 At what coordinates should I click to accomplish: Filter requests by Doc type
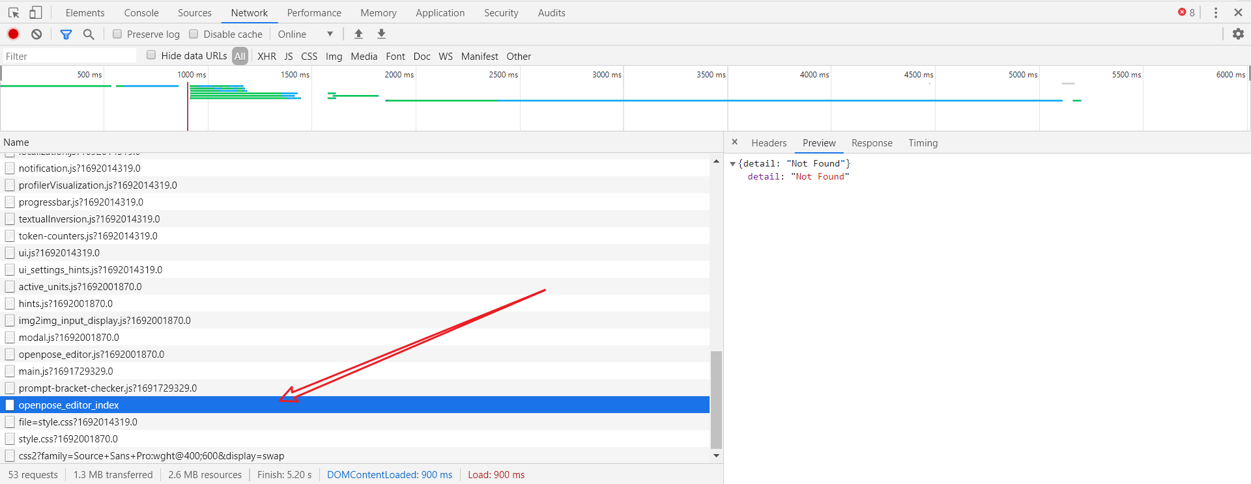pos(422,56)
